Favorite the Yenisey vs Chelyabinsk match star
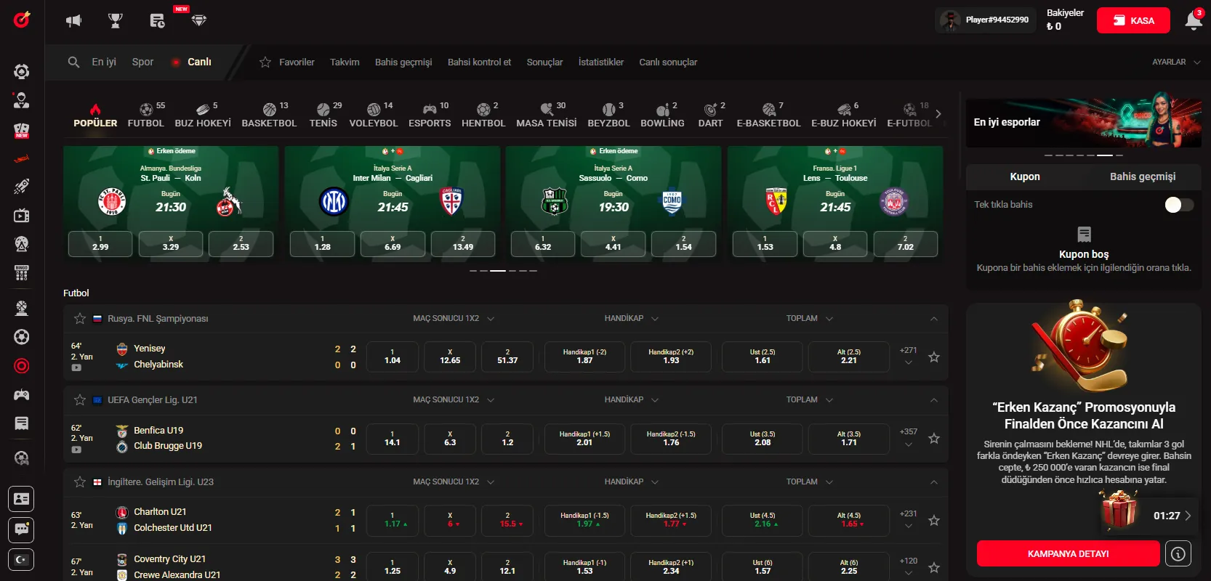The image size is (1211, 581). (934, 357)
